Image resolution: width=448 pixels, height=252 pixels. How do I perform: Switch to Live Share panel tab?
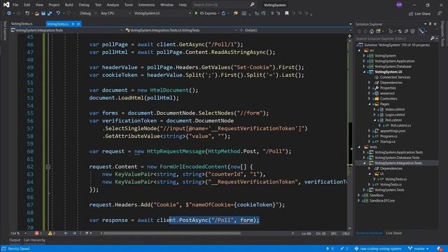pos(393,233)
